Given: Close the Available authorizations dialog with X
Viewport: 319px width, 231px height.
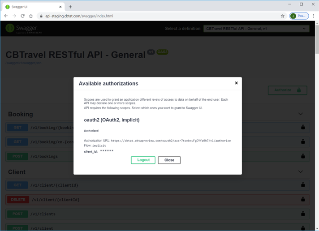Looking at the screenshot, I should click(236, 83).
